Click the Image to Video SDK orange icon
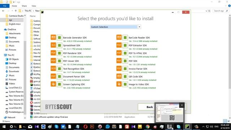The width and height of the screenshot is (231, 130). tap(119, 84)
